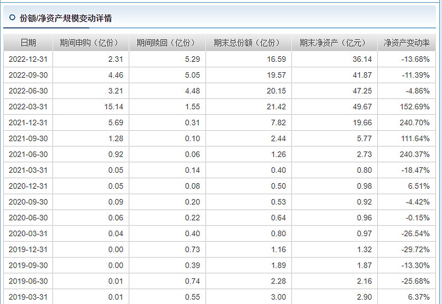
Task: Click the date cell 2020-09-30
Action: click(x=28, y=202)
